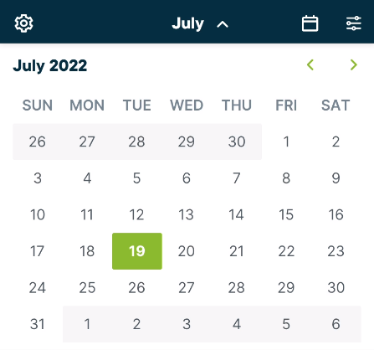This screenshot has width=374, height=350.
Task: Go to next month with right arrow
Action: [x=354, y=64]
